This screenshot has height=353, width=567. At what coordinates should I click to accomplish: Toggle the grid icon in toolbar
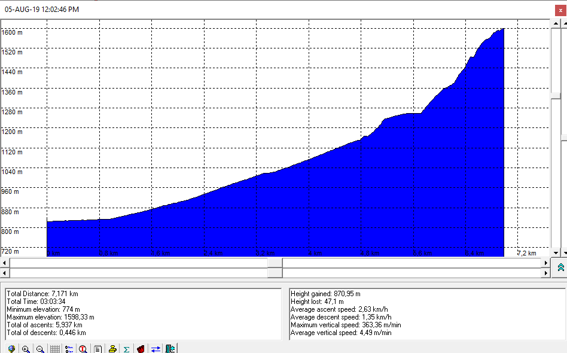pos(54,349)
